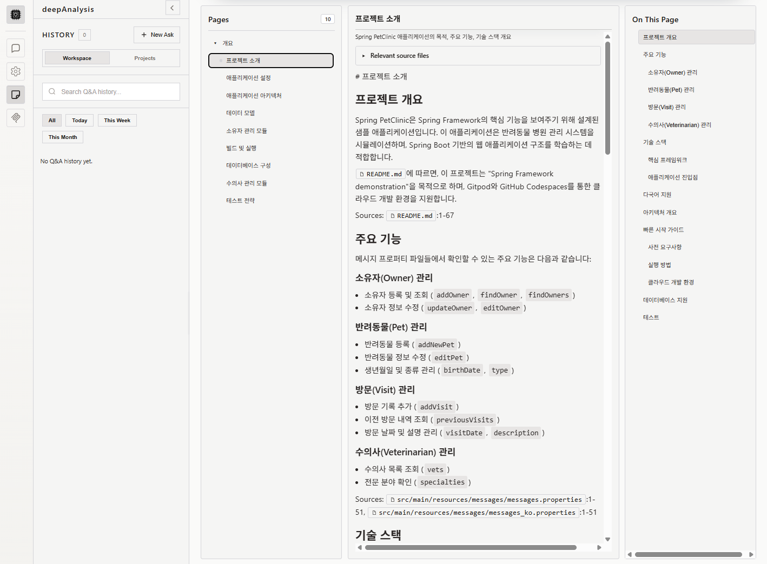Jump to 주요 기능 in On This Page
The image size is (767, 564).
(654, 55)
